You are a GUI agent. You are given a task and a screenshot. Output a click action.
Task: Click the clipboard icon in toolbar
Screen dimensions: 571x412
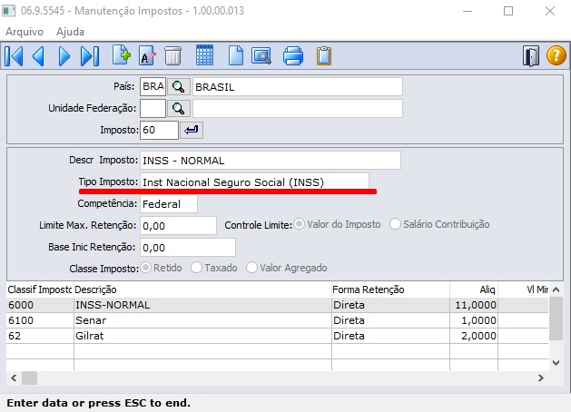[x=324, y=56]
